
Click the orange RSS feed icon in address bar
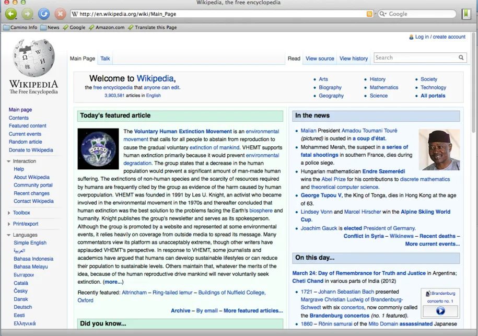coord(369,14)
